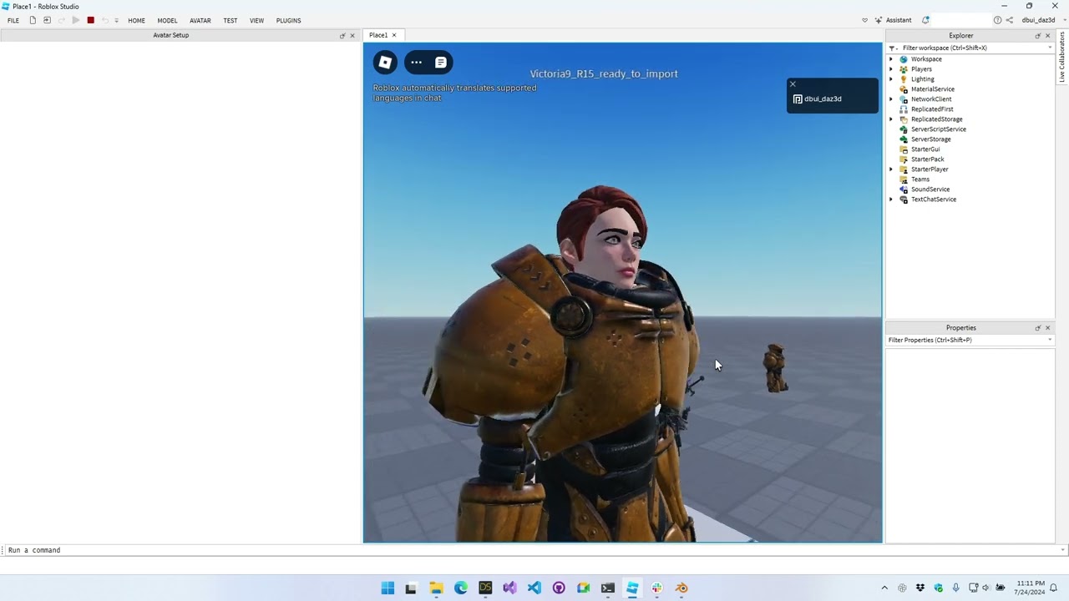Viewport: 1069px width, 601px height.
Task: Expand the NetworkClient tree node
Action: (891, 99)
